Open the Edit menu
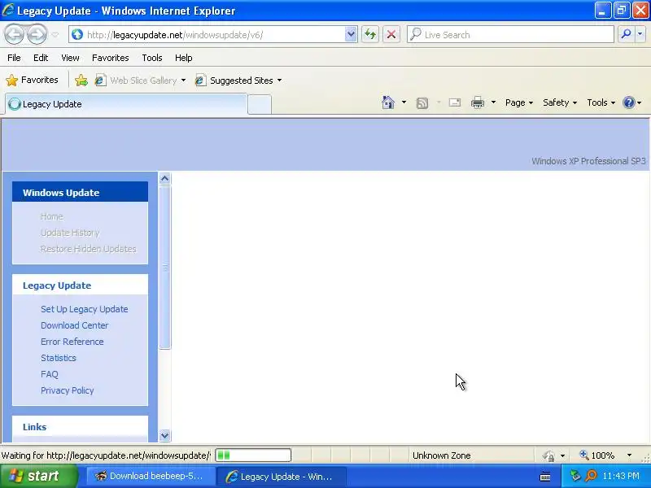651x488 pixels. (x=41, y=58)
